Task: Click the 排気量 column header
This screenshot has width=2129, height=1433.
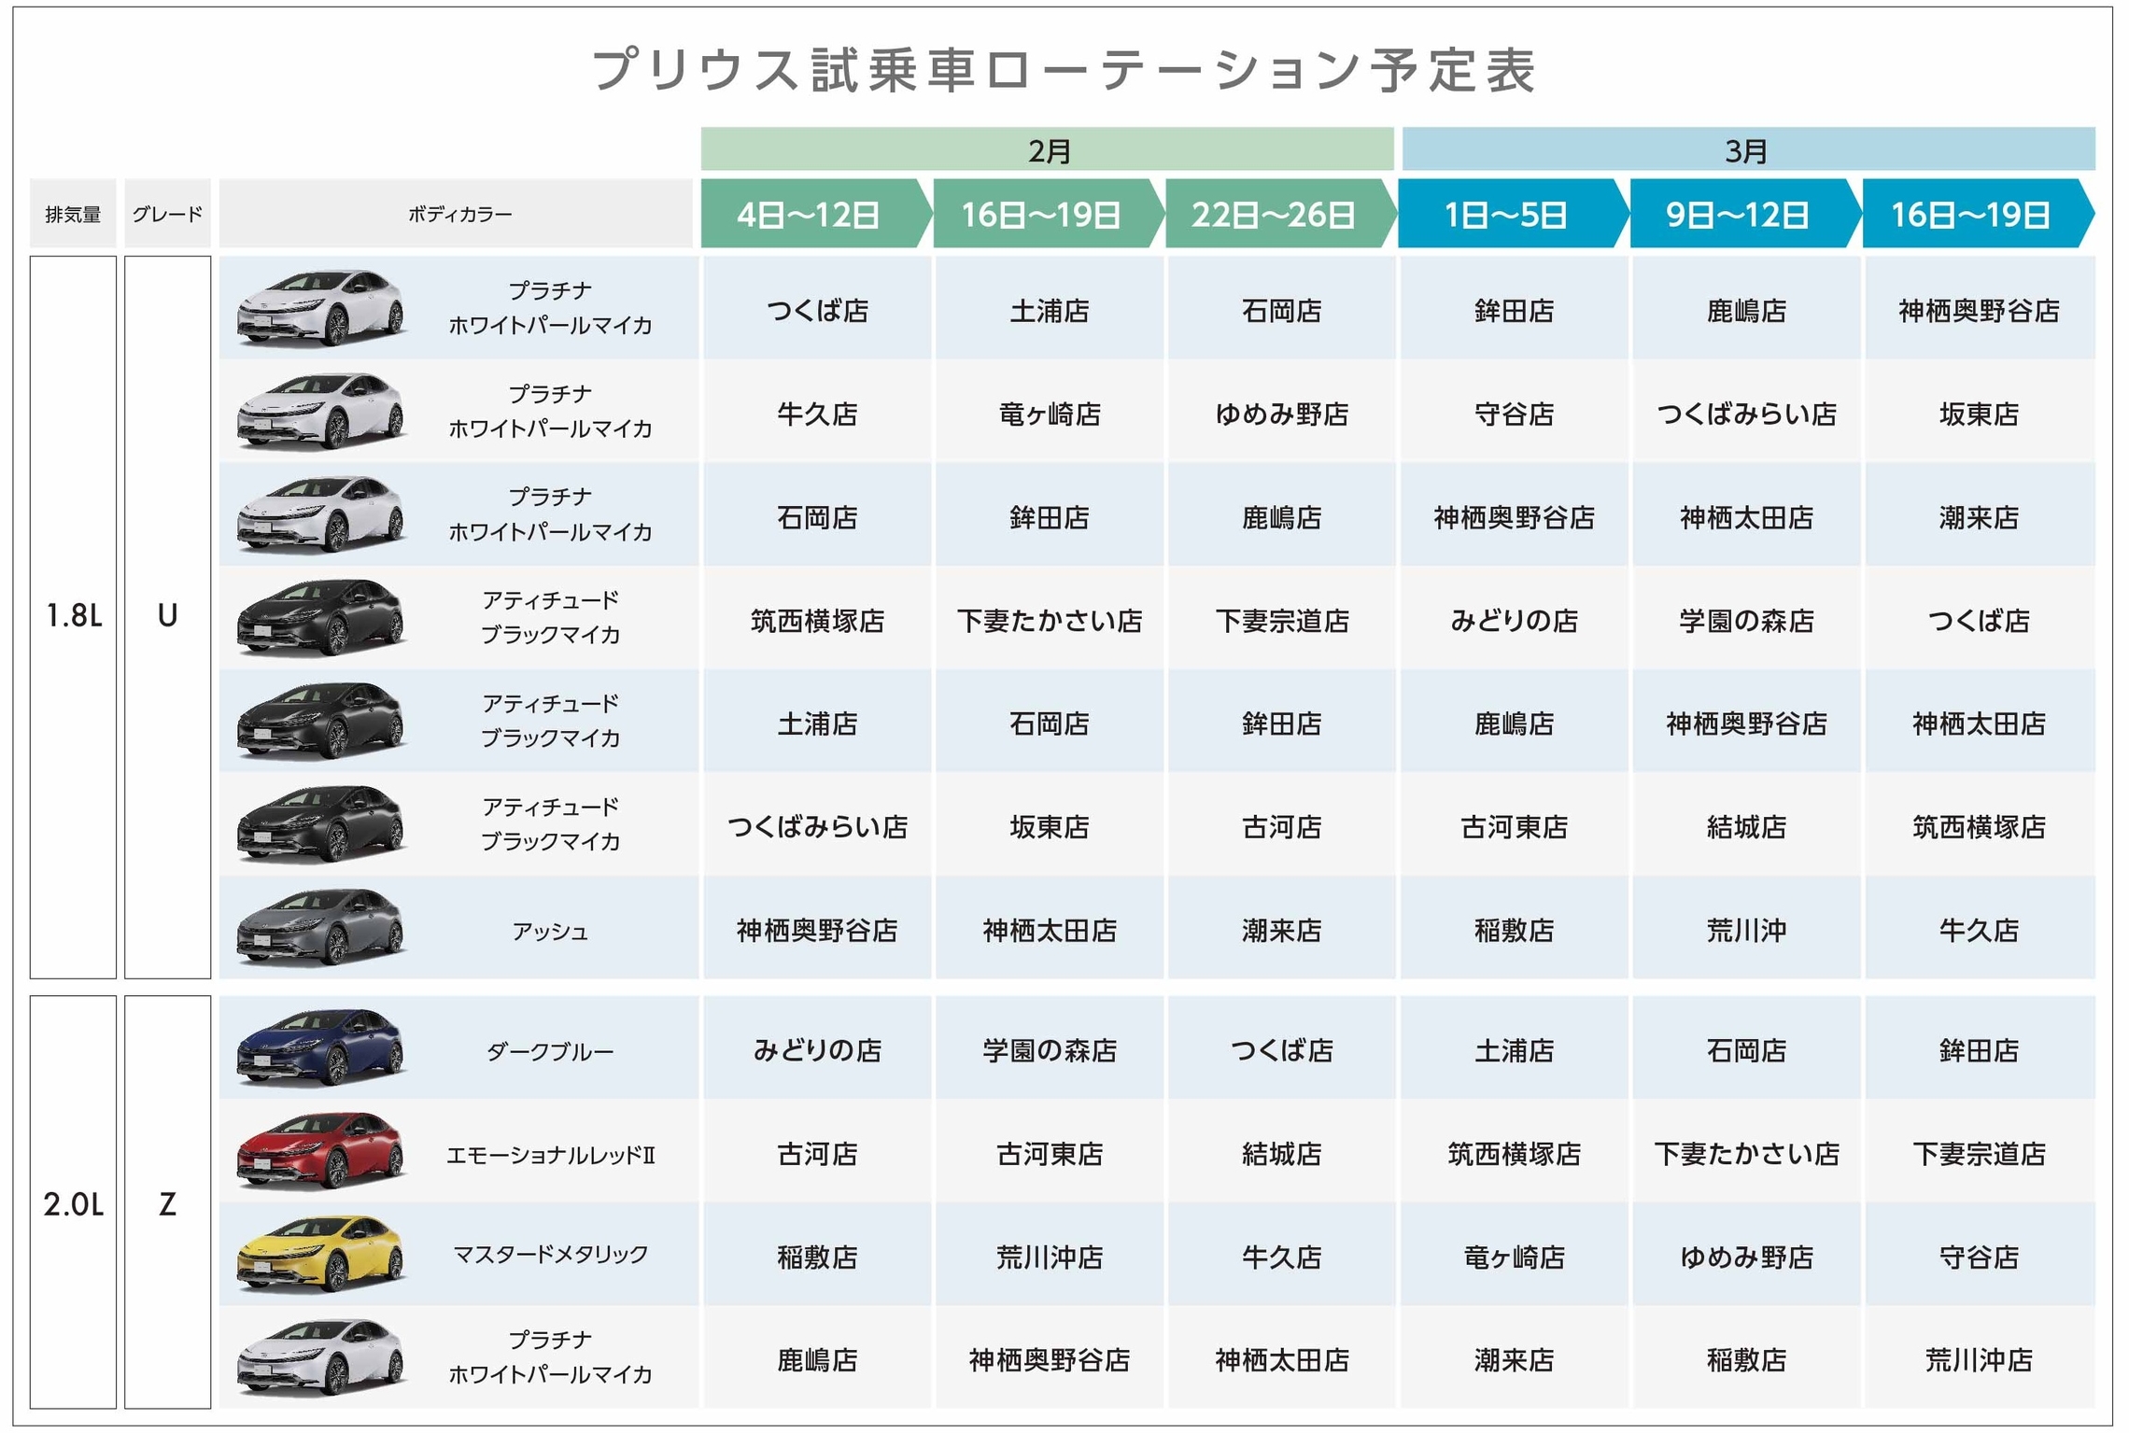Action: 73,214
